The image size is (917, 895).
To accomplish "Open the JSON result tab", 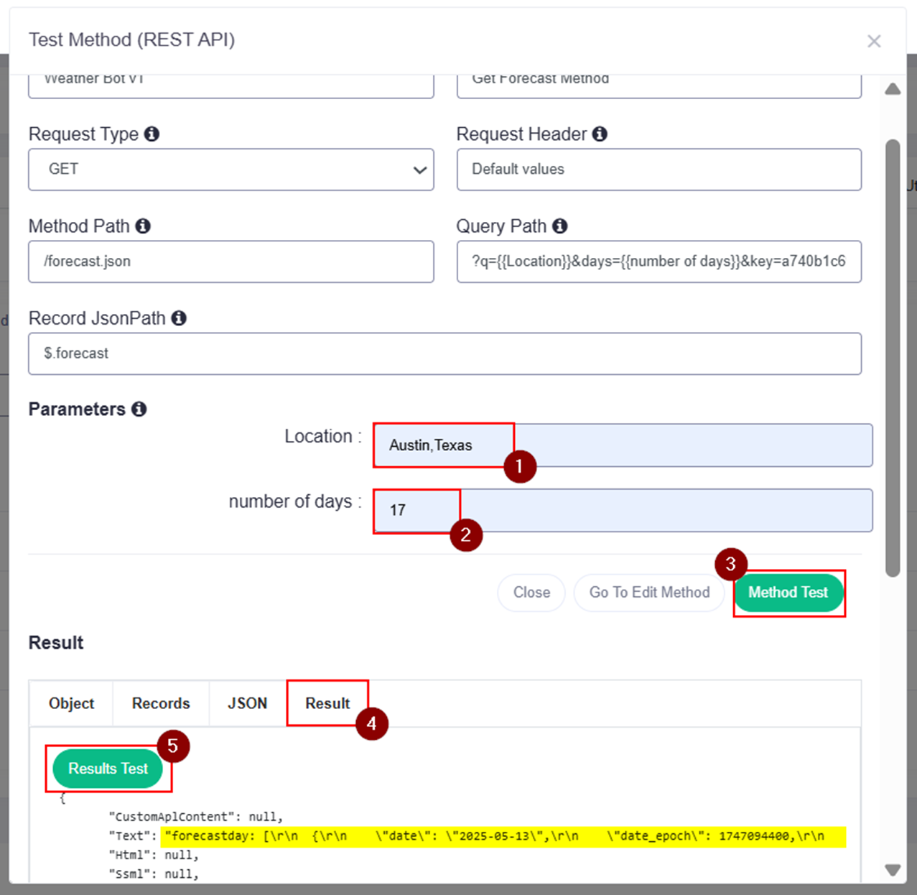I will [x=247, y=704].
